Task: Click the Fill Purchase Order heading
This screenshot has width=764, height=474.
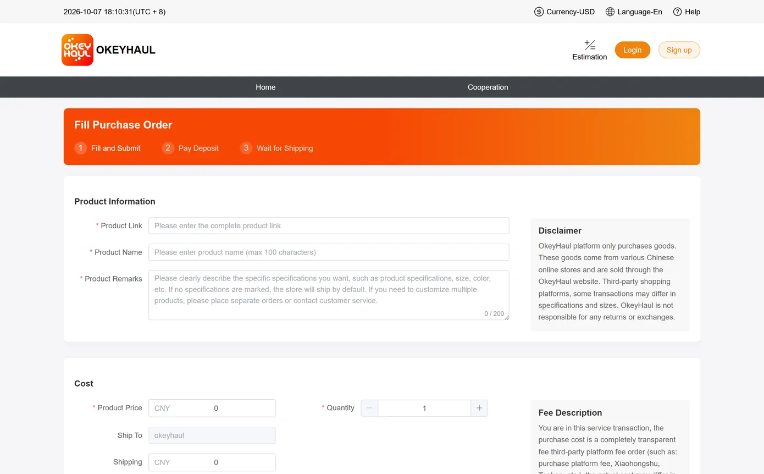Action: click(123, 125)
